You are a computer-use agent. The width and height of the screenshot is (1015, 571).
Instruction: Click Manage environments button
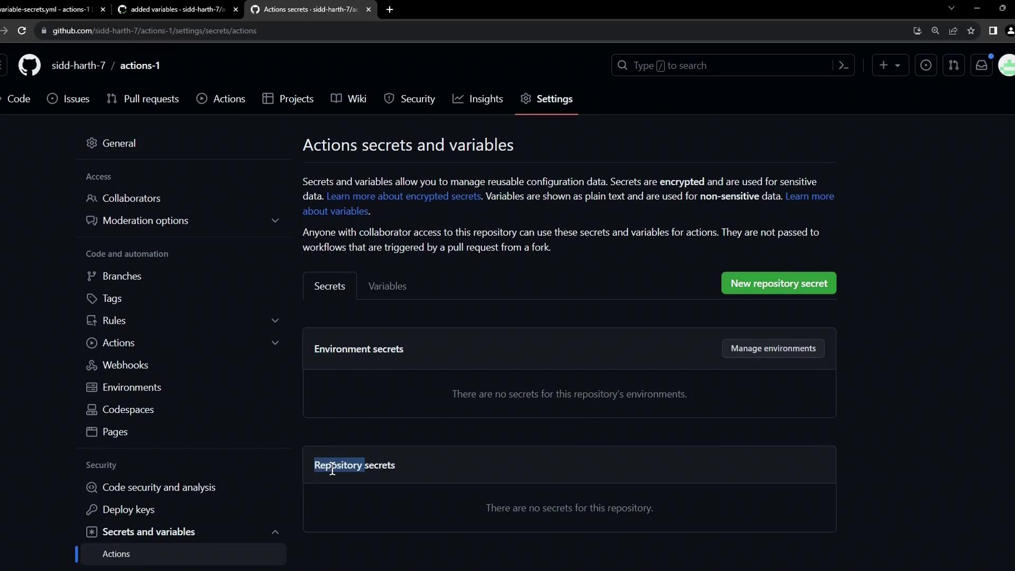click(x=773, y=348)
